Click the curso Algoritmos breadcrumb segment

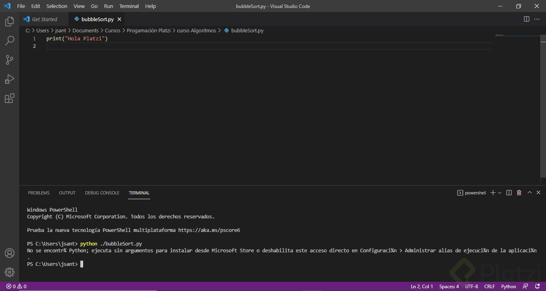tap(197, 30)
